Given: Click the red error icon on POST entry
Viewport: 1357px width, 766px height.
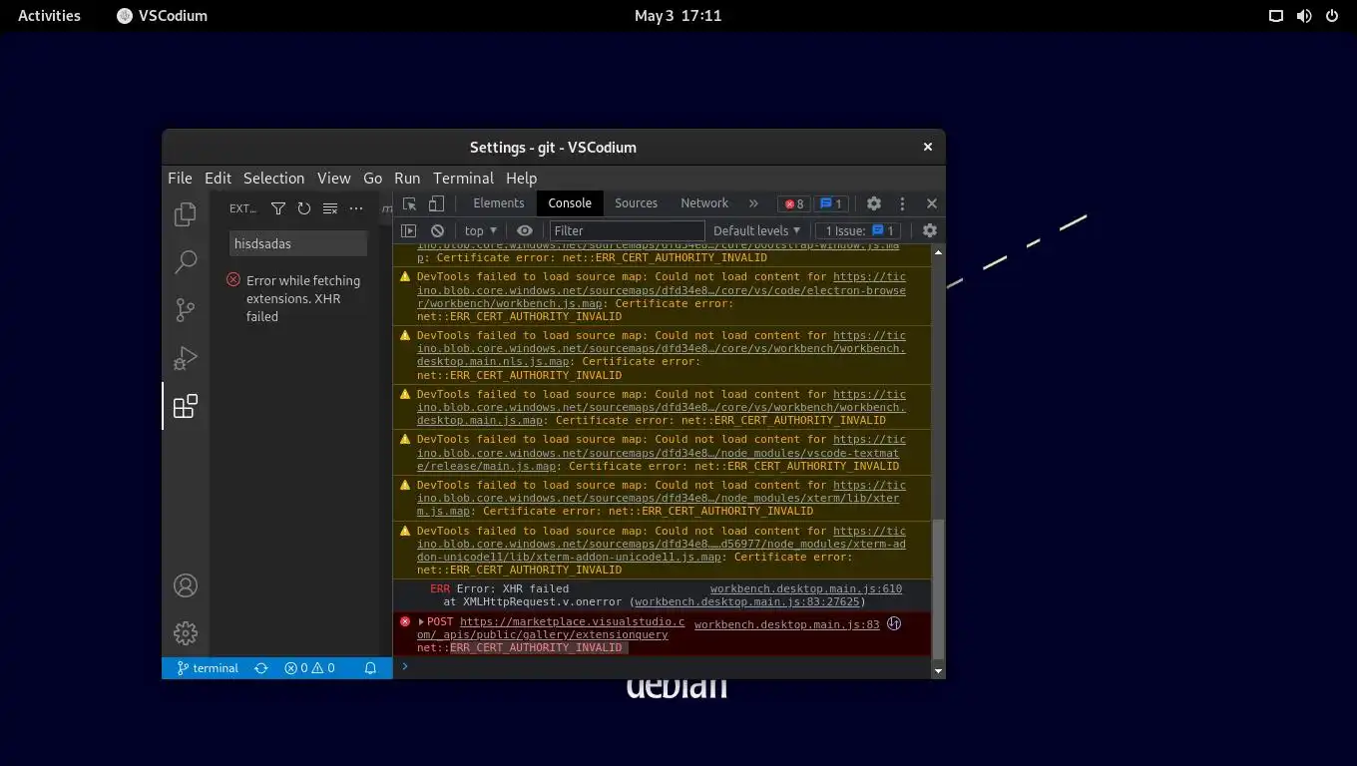Looking at the screenshot, I should pyautogui.click(x=405, y=621).
